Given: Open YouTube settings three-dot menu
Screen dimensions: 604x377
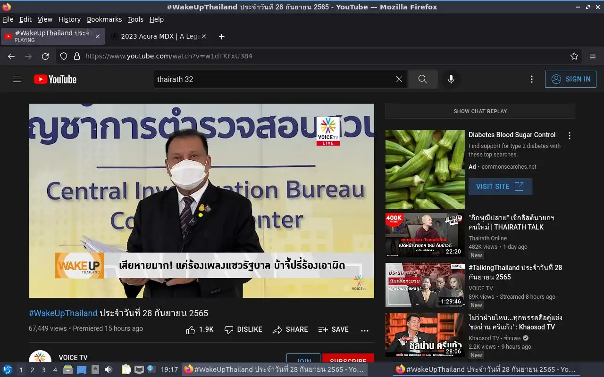Looking at the screenshot, I should pos(532,79).
